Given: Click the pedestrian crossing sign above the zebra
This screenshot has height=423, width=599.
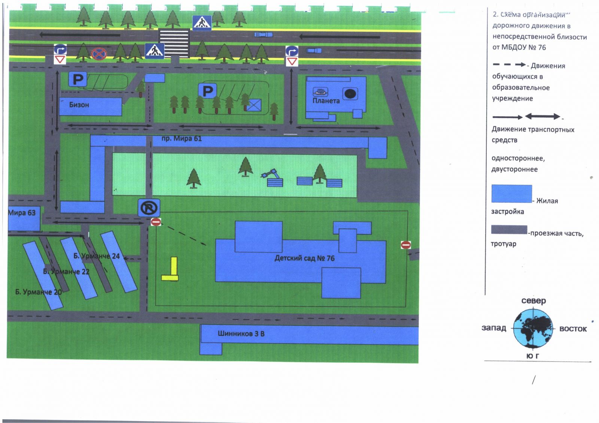Looking at the screenshot, I should (x=202, y=23).
